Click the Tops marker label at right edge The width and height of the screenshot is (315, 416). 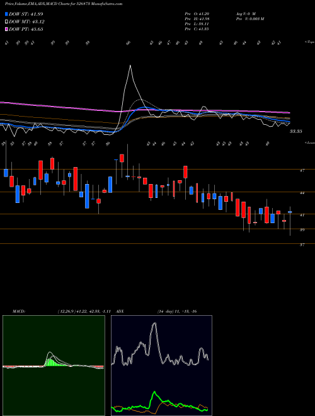(x=310, y=42)
